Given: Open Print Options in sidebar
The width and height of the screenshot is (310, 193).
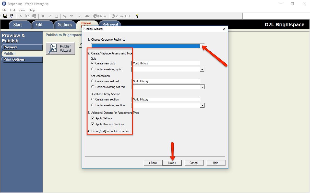Looking at the screenshot, I should [x=22, y=60].
